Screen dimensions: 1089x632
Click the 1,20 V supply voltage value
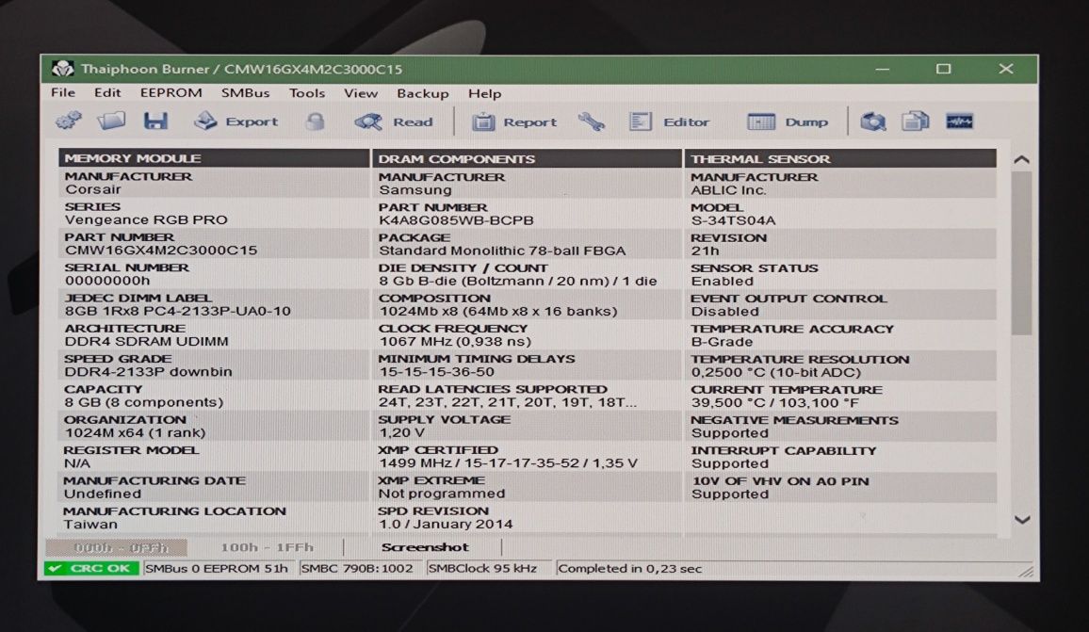click(400, 432)
